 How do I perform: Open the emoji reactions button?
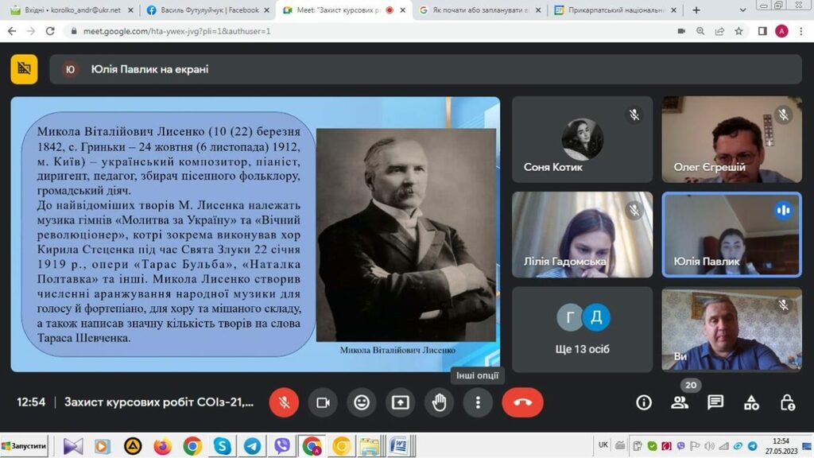pos(362,402)
